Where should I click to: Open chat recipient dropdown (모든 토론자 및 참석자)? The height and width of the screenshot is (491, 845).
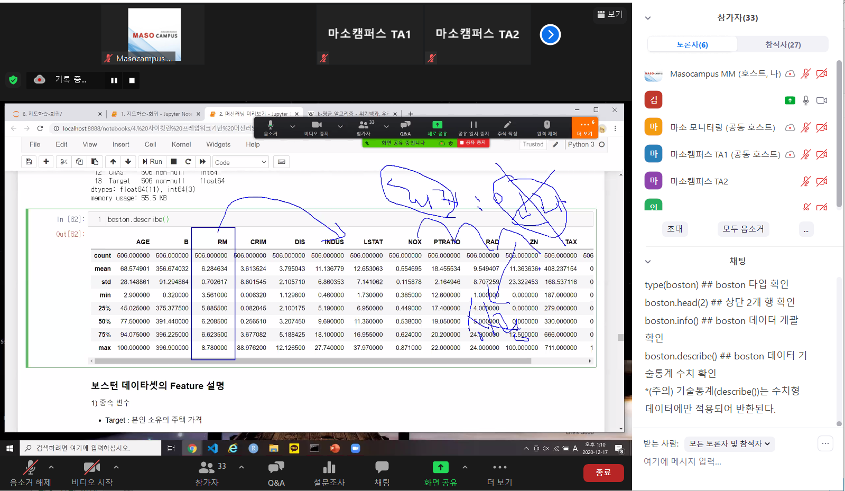[x=729, y=444]
